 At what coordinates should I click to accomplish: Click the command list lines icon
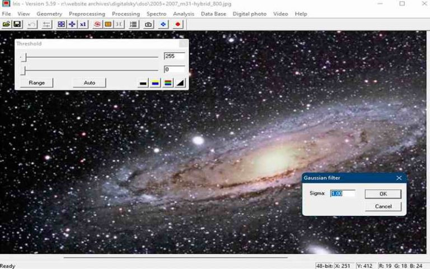pos(133,24)
